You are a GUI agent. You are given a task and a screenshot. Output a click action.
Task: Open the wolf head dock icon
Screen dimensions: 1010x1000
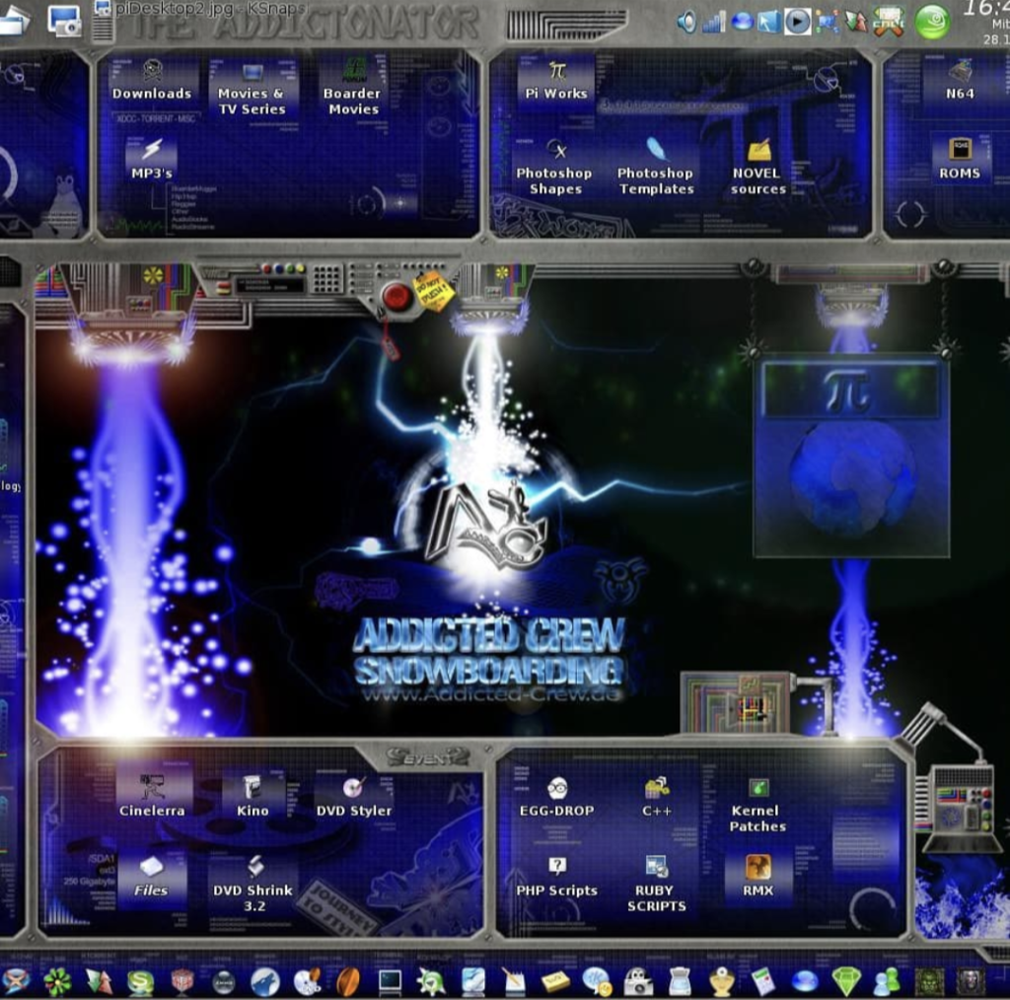click(x=264, y=982)
